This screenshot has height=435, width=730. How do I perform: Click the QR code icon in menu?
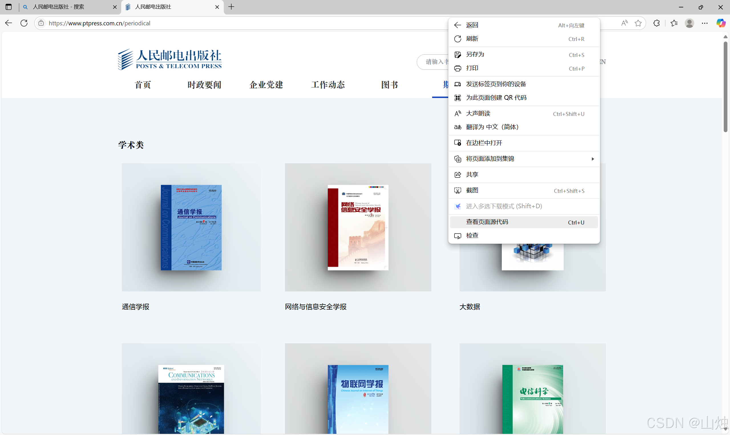click(x=458, y=98)
